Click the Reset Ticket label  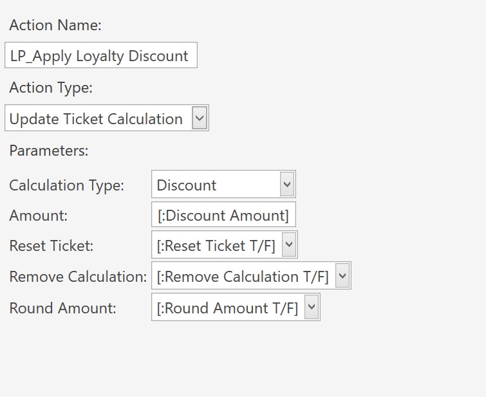pyautogui.click(x=51, y=246)
